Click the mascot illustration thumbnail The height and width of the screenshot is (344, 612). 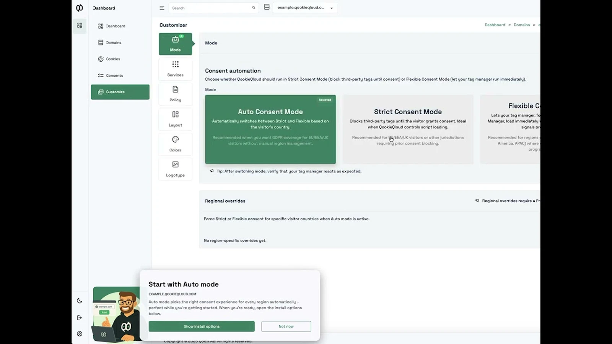[x=116, y=314]
